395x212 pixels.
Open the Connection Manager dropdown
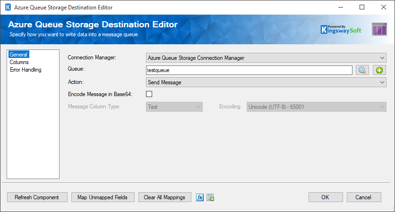[x=266, y=58]
